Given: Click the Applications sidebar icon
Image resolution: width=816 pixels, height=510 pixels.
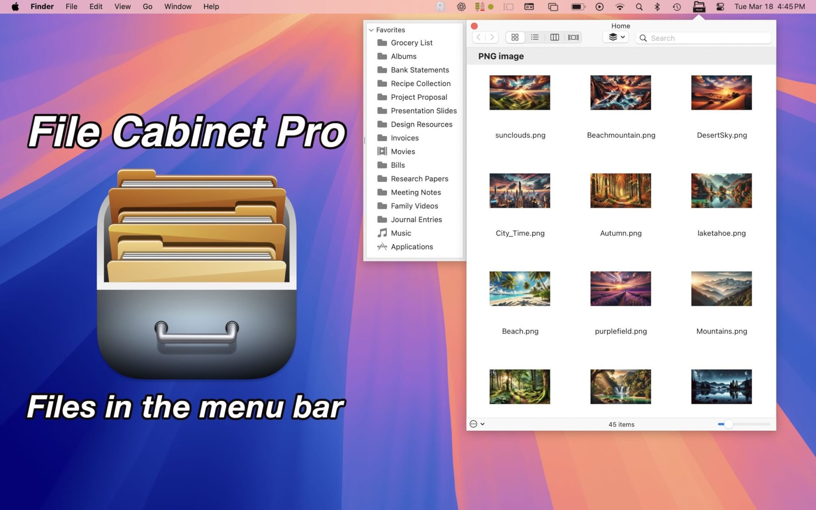Looking at the screenshot, I should [382, 246].
